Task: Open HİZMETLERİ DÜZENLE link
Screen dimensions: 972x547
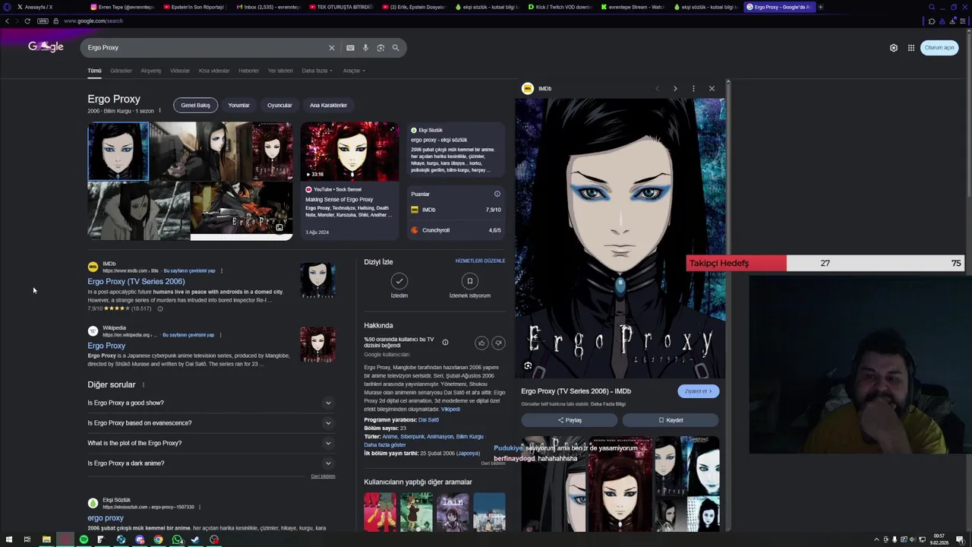Action: pyautogui.click(x=480, y=261)
